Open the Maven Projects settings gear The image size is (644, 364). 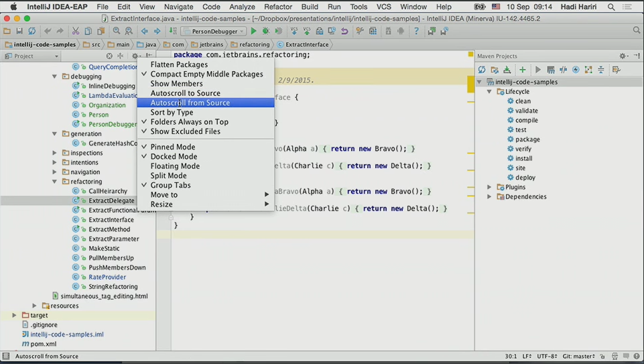pyautogui.click(x=623, y=56)
